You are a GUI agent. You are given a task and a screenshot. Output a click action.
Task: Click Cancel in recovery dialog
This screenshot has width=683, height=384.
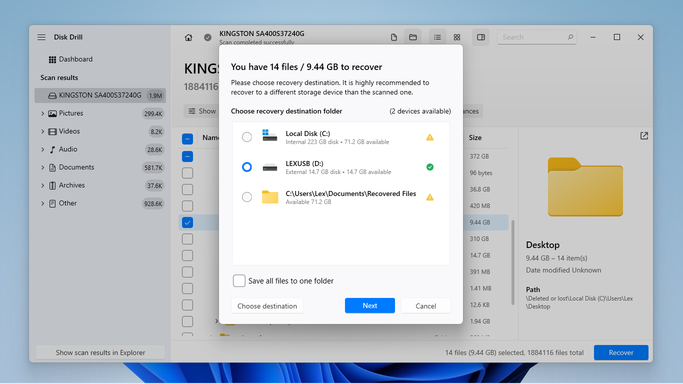click(x=426, y=305)
